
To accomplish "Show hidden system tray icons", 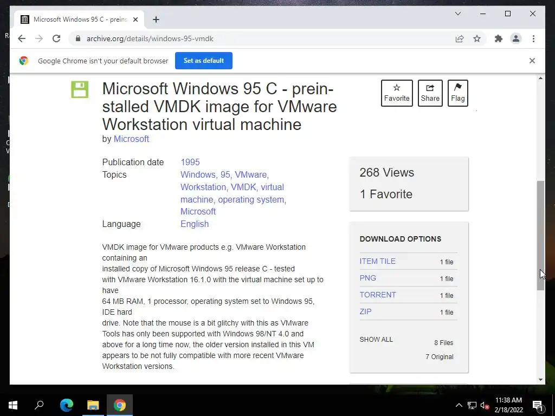I will (459, 405).
